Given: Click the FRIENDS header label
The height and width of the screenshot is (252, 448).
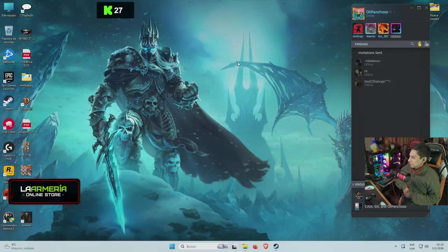Looking at the screenshot, I should tap(361, 44).
